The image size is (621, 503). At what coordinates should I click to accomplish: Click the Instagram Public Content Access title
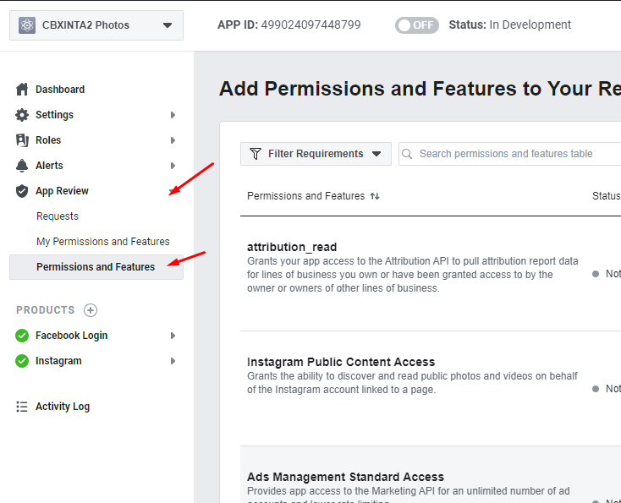[341, 362]
